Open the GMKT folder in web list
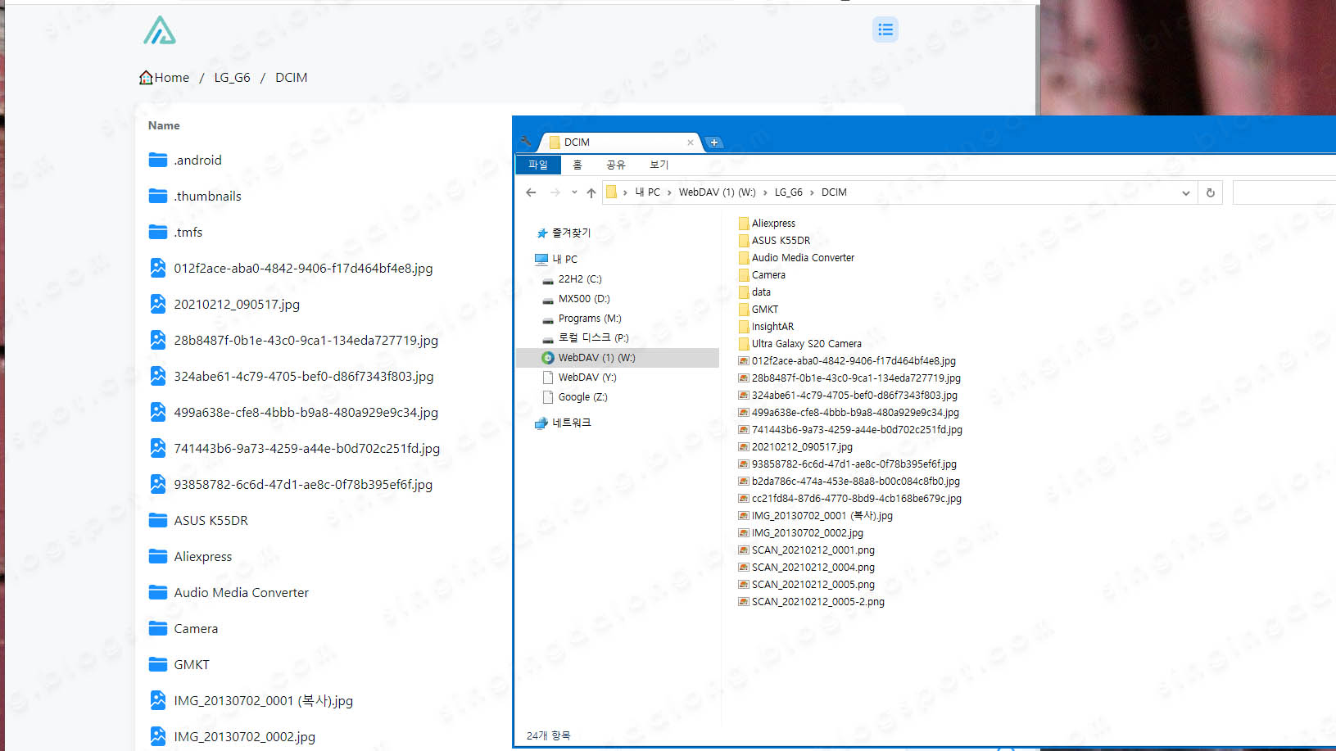Image resolution: width=1336 pixels, height=751 pixels. (192, 664)
